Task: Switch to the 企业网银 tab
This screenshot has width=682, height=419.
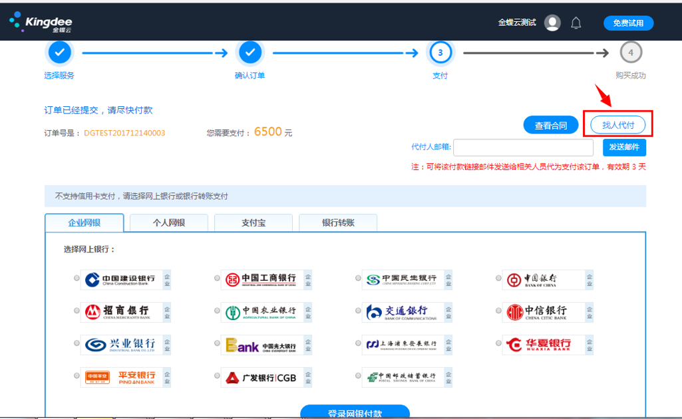Action: click(x=85, y=222)
